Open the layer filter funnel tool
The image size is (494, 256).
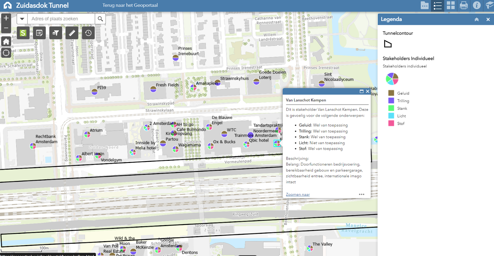coord(56,33)
